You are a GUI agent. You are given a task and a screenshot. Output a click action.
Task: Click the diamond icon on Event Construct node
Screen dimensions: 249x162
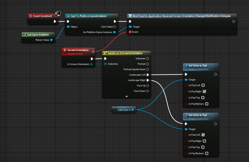(x=31, y=16)
